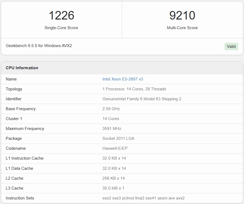
Task: Click the green Valid badge
Action: coord(231,47)
